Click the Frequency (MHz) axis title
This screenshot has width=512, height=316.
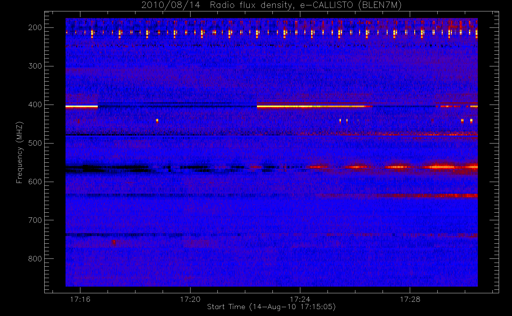[20, 152]
